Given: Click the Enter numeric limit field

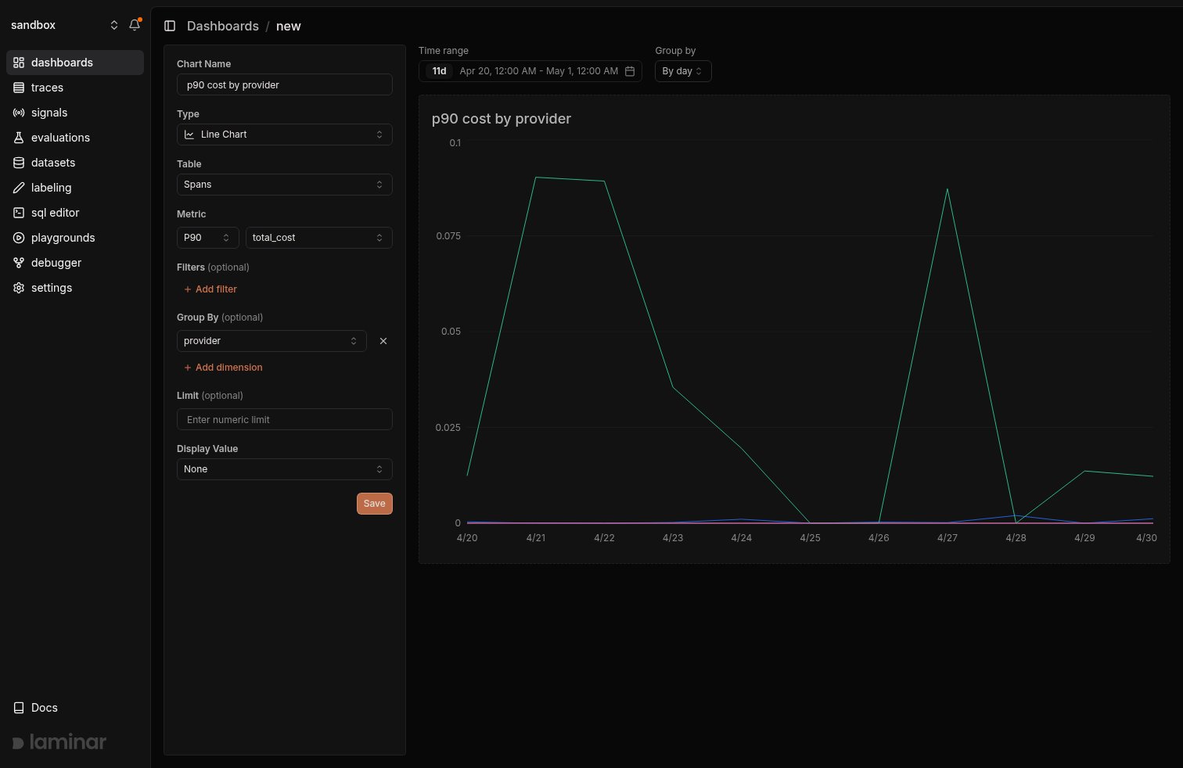Looking at the screenshot, I should [x=285, y=419].
